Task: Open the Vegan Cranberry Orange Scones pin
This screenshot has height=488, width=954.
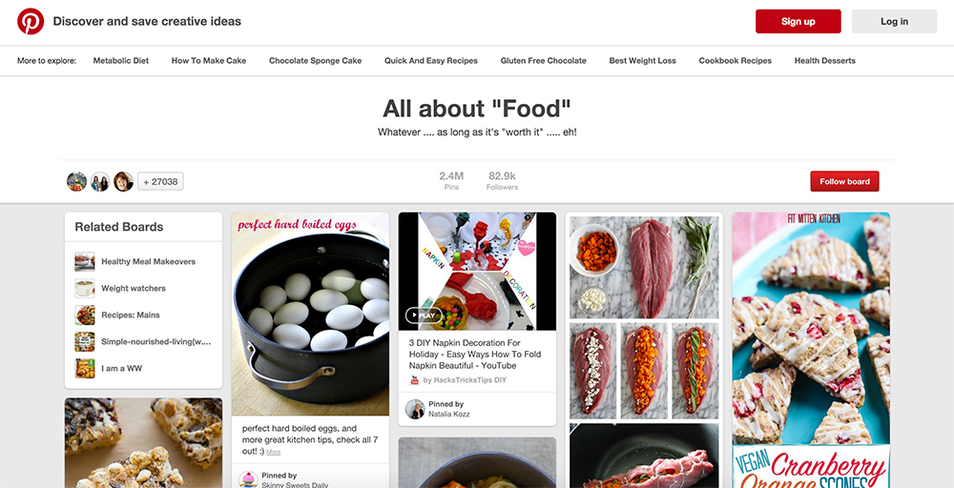Action: click(x=811, y=343)
